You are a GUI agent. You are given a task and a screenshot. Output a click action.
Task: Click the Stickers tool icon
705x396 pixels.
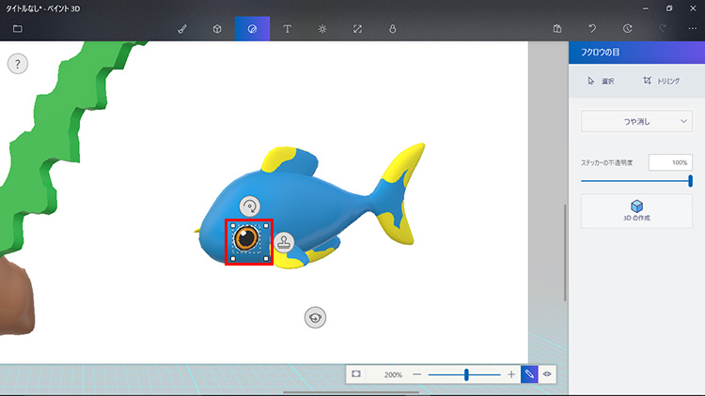pyautogui.click(x=252, y=29)
